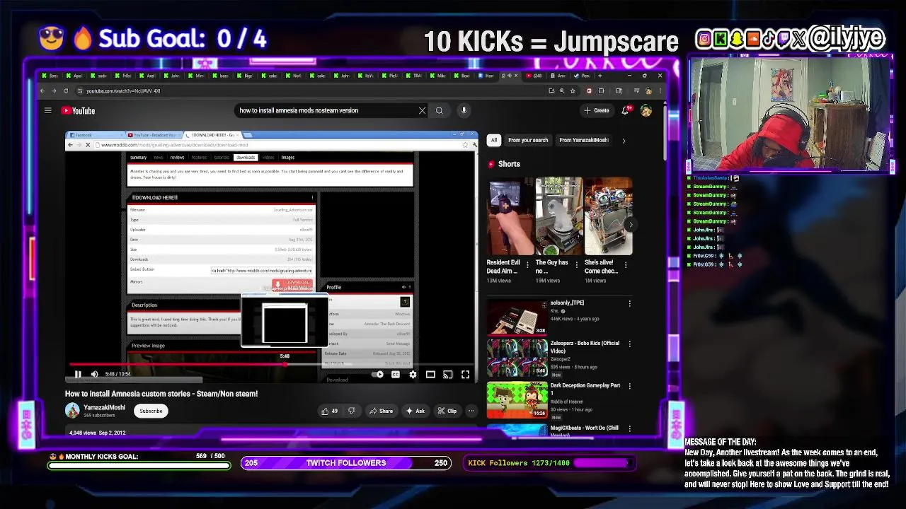Viewport: 906px width, 509px height.
Task: Switch to theater mode in the player
Action: [430, 374]
